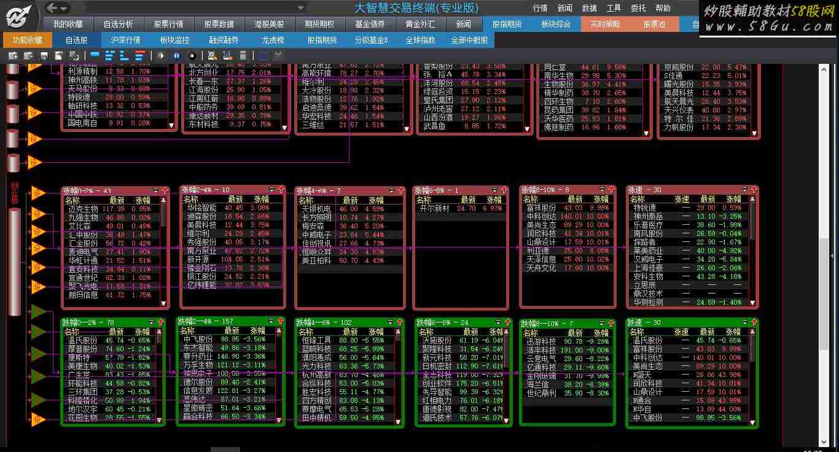This screenshot has height=452, width=839.
Task: Click the edit picture toolbar icon
Action: [x=212, y=55]
